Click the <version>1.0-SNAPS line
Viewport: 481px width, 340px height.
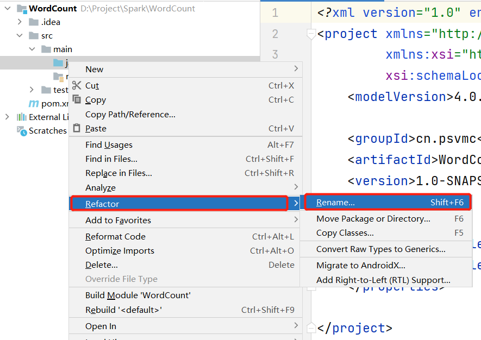(x=414, y=181)
